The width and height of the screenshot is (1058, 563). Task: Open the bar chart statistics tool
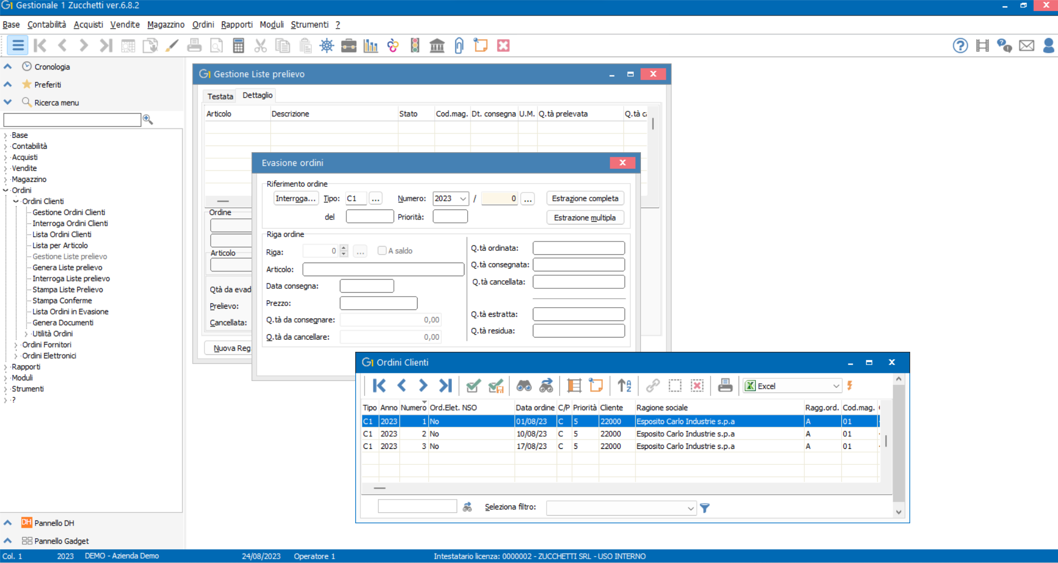point(371,45)
